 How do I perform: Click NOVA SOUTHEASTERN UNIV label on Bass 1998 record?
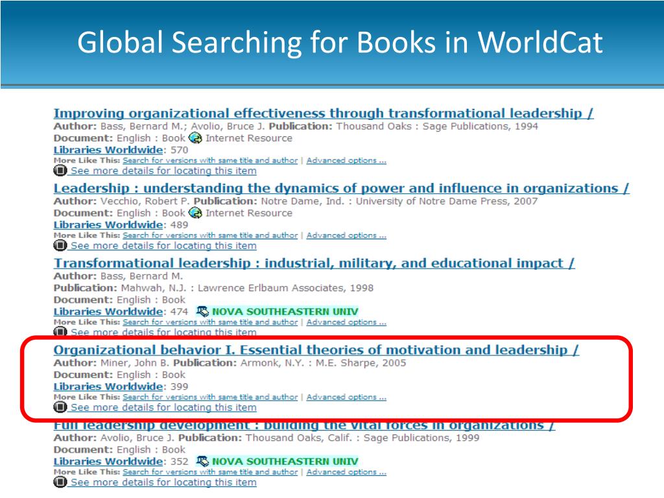285,312
